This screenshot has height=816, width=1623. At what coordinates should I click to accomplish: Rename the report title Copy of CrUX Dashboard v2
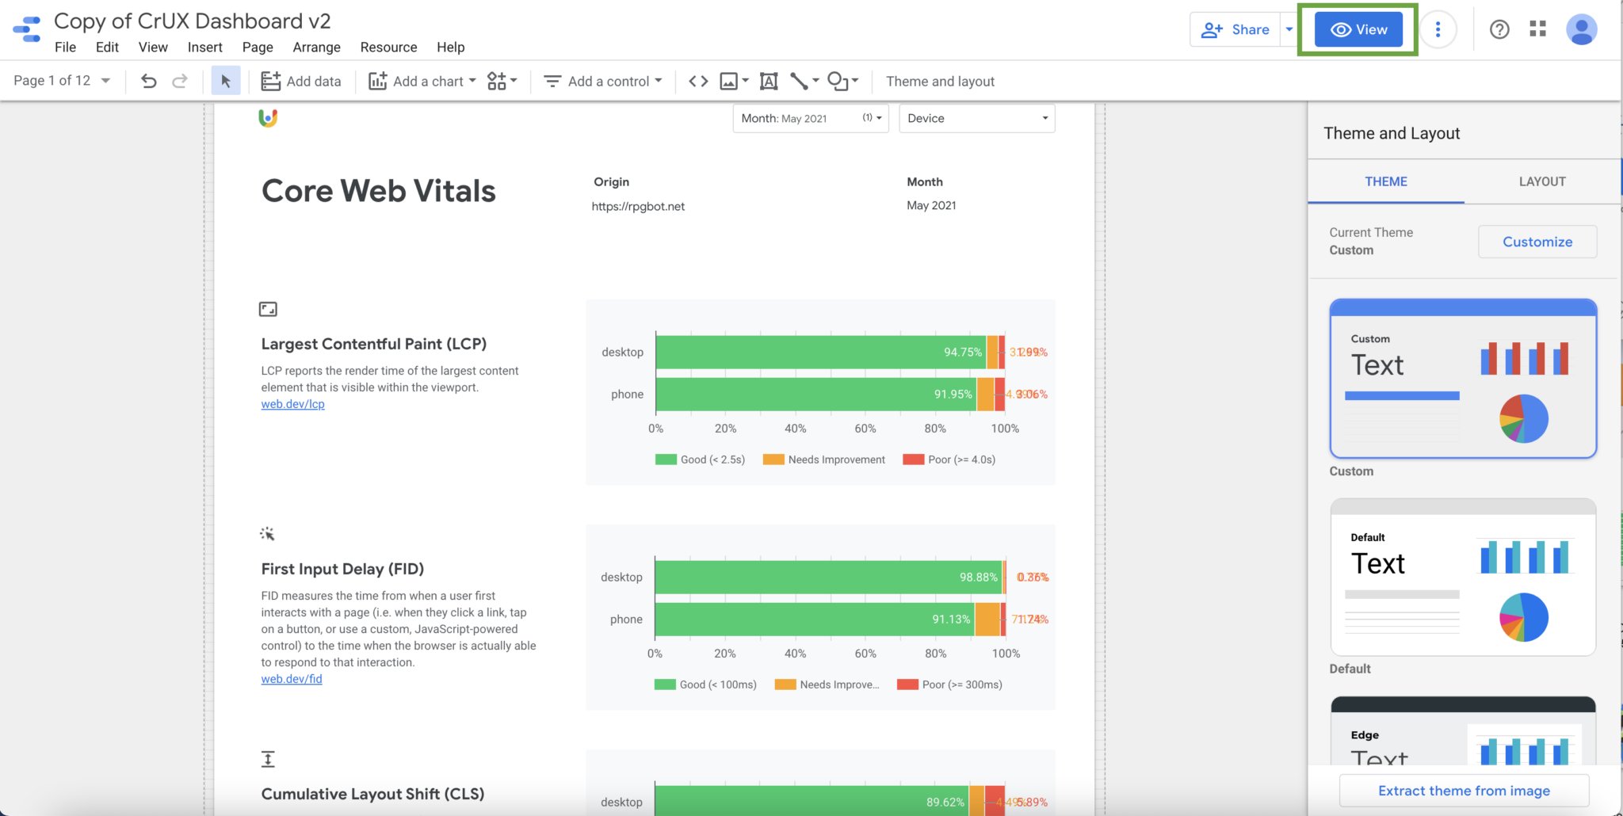tap(193, 21)
